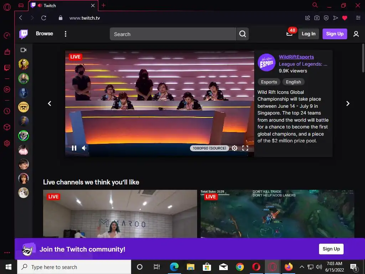Image resolution: width=365 pixels, height=274 pixels.
Task: Reload the Twitch page
Action: [x=44, y=18]
